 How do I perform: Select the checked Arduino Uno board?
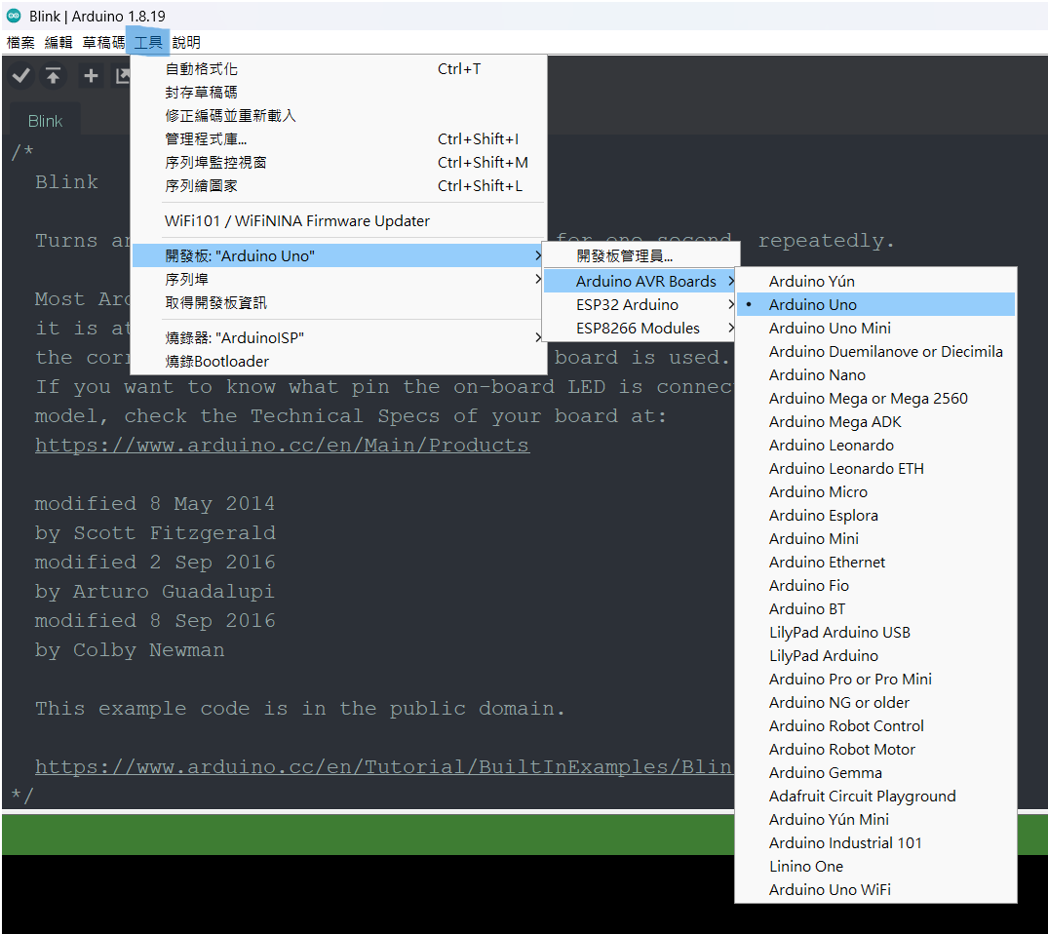(x=875, y=305)
